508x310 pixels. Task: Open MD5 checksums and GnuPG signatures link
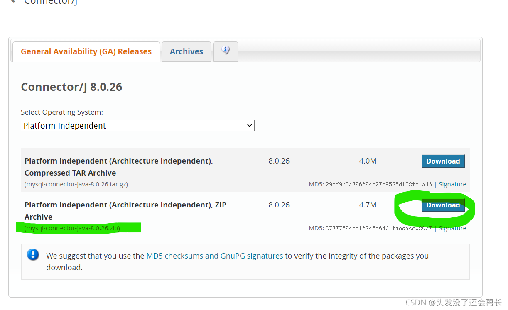pos(215,256)
